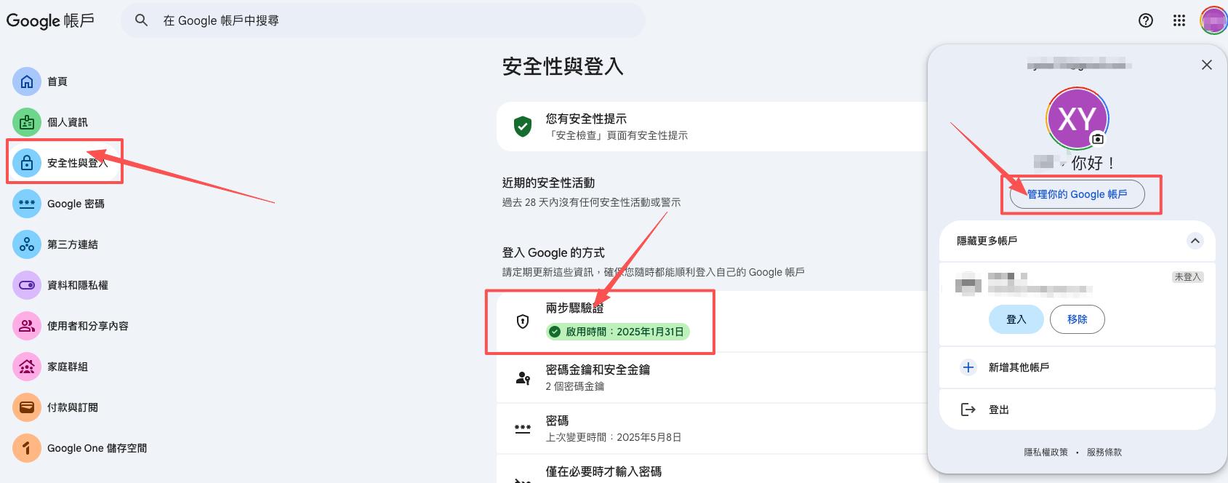1228x483 pixels.
Task: Click the 近期的安全性活動 heading
Action: point(548,183)
